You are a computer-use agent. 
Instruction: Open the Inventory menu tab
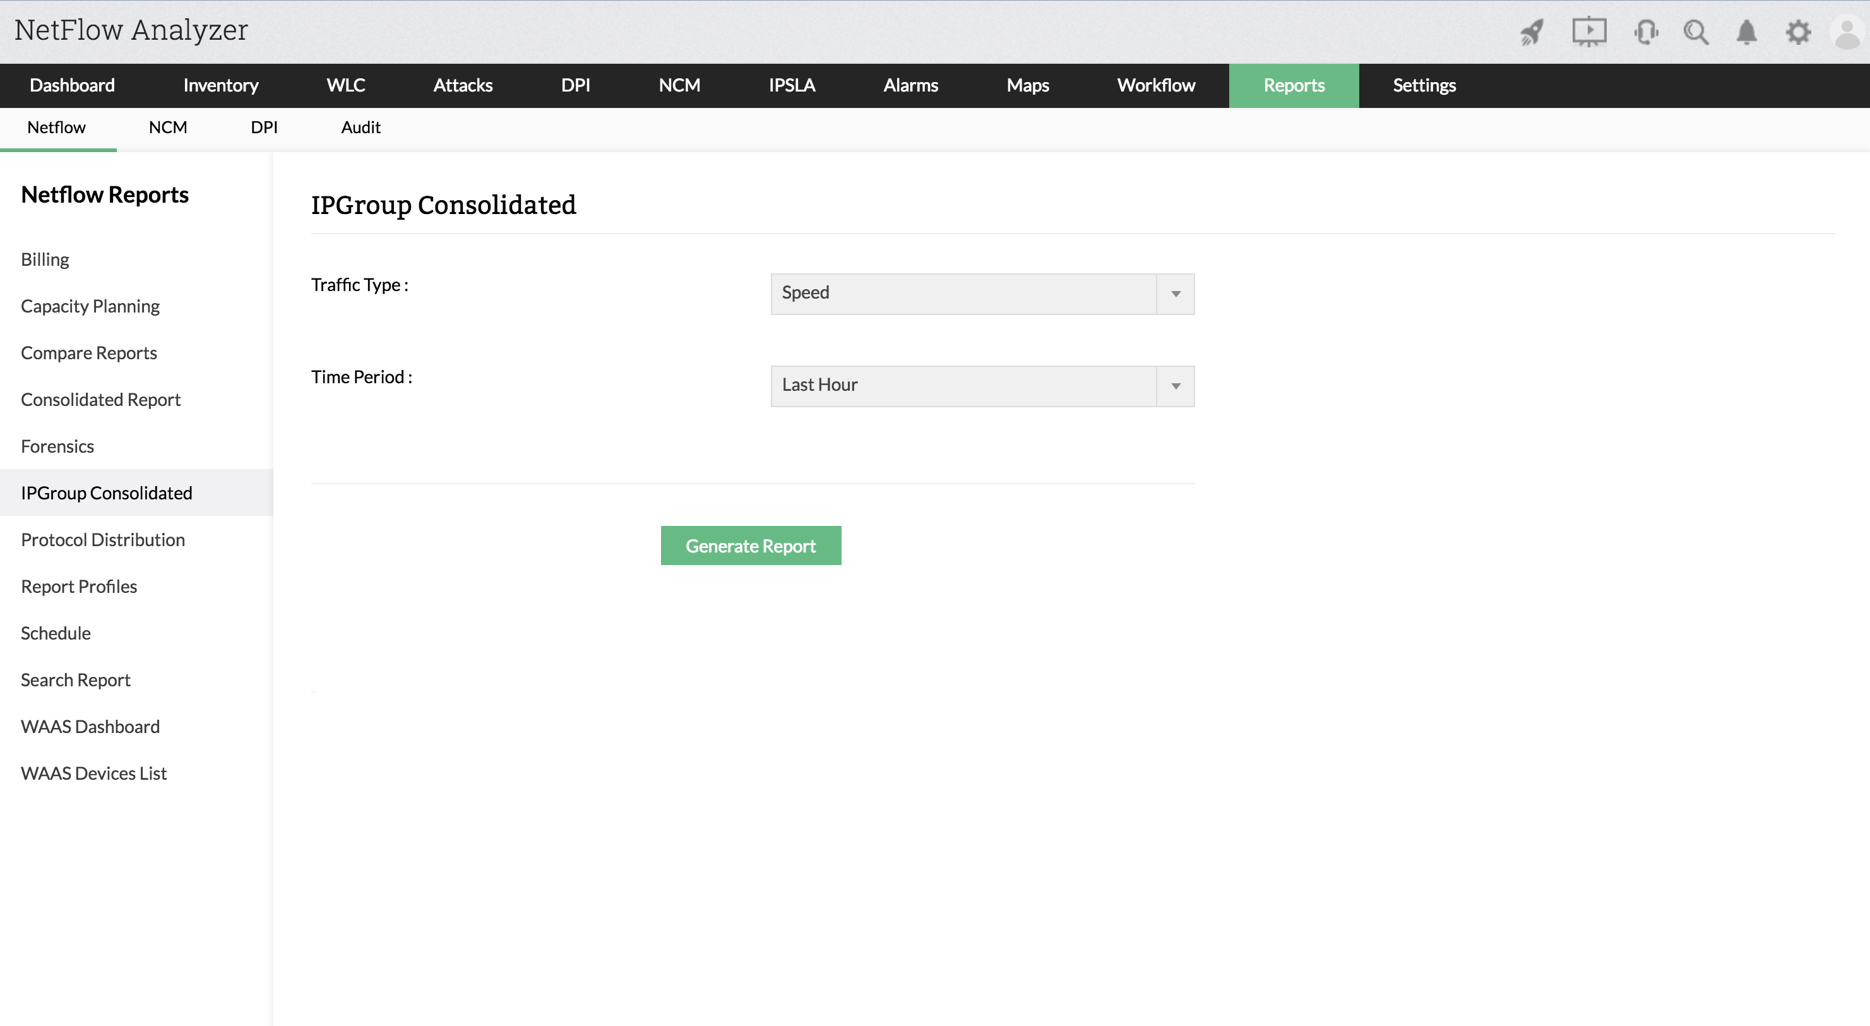pos(221,86)
